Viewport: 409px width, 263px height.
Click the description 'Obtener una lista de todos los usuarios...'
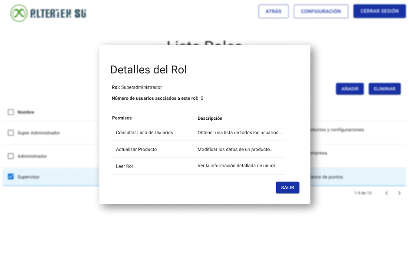pyautogui.click(x=240, y=132)
